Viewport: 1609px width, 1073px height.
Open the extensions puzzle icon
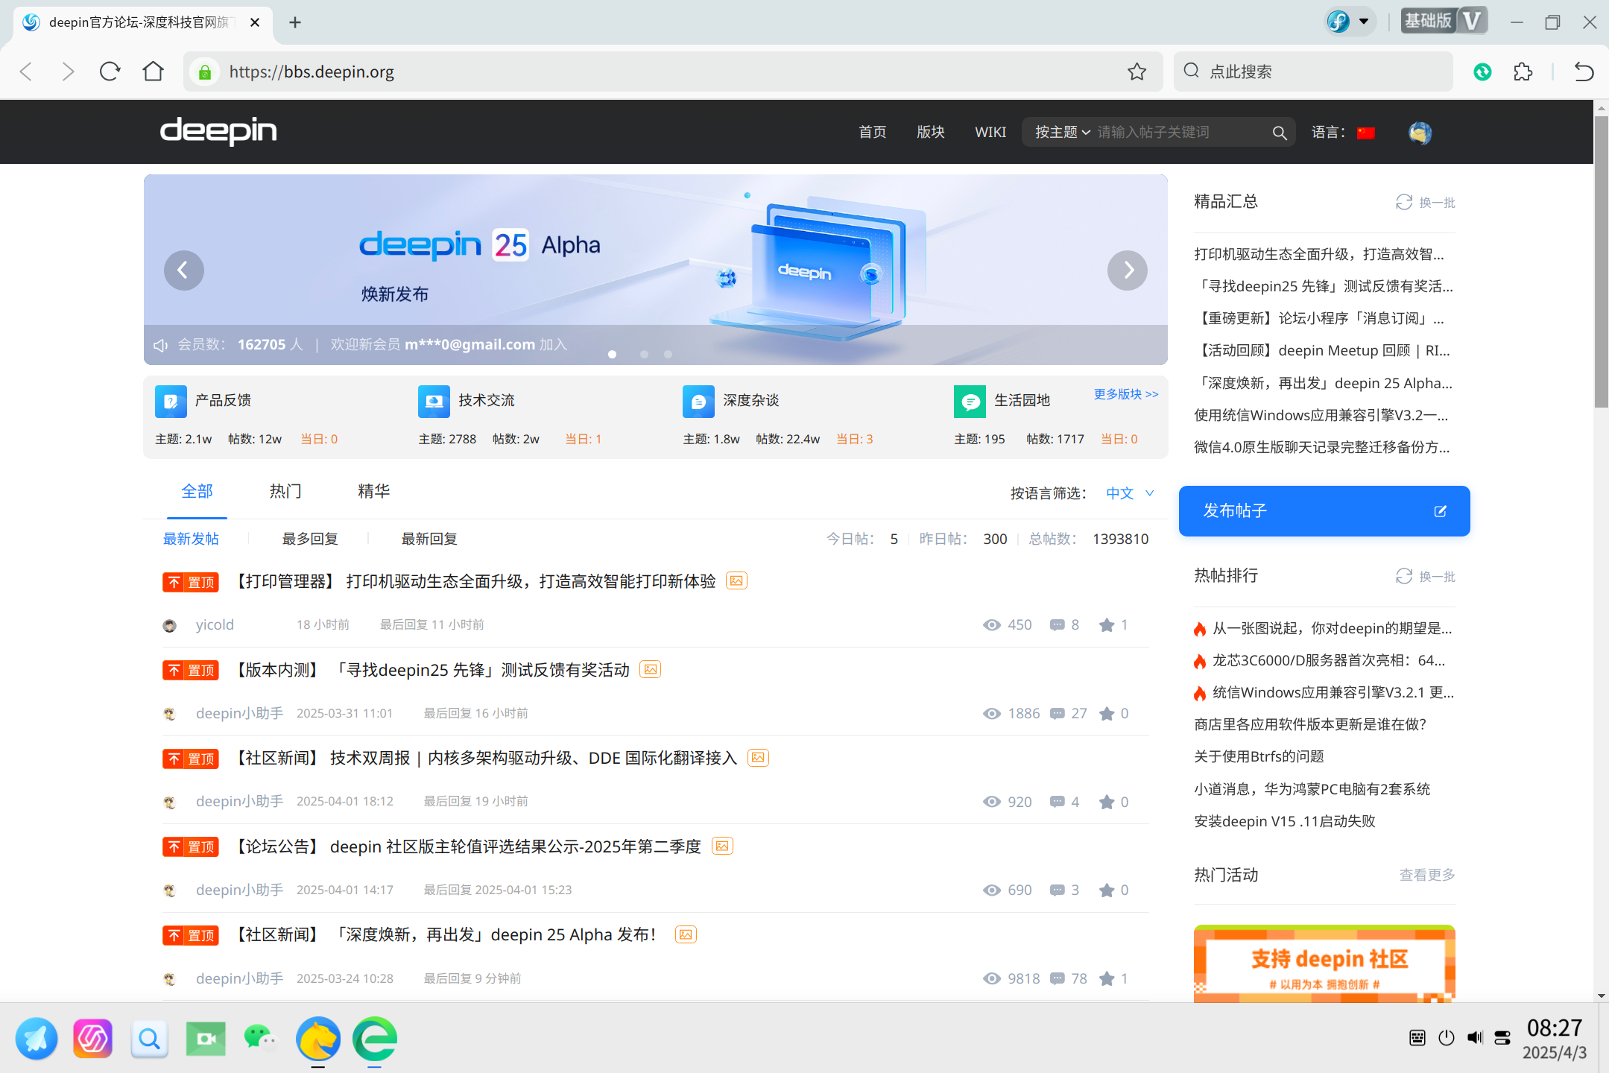[1523, 72]
